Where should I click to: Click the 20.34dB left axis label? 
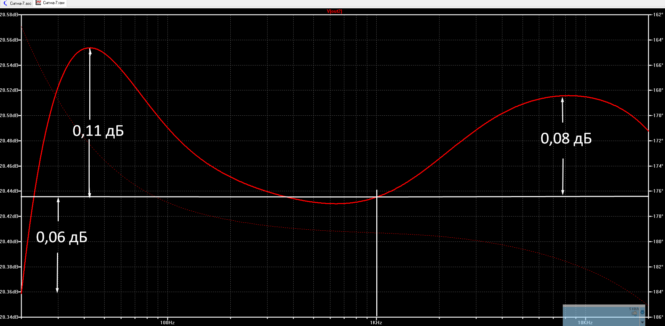[x=9, y=317]
